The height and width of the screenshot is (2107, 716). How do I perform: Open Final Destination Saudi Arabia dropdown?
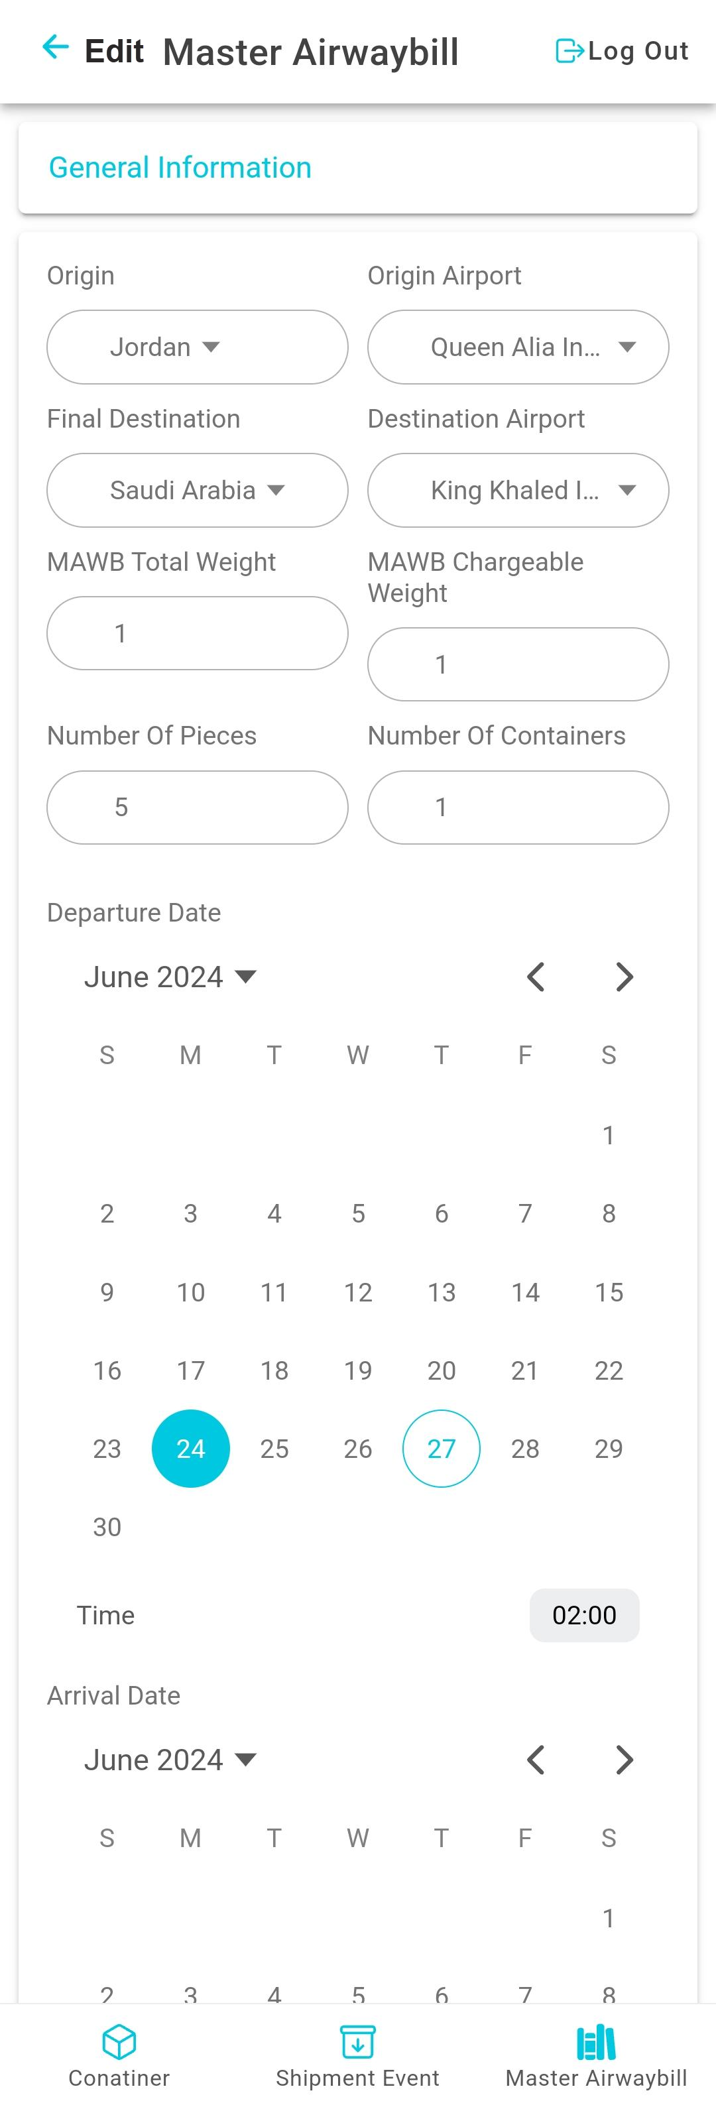(197, 490)
